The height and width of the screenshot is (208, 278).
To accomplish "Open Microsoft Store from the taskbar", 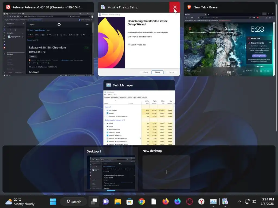I will click(x=129, y=201).
